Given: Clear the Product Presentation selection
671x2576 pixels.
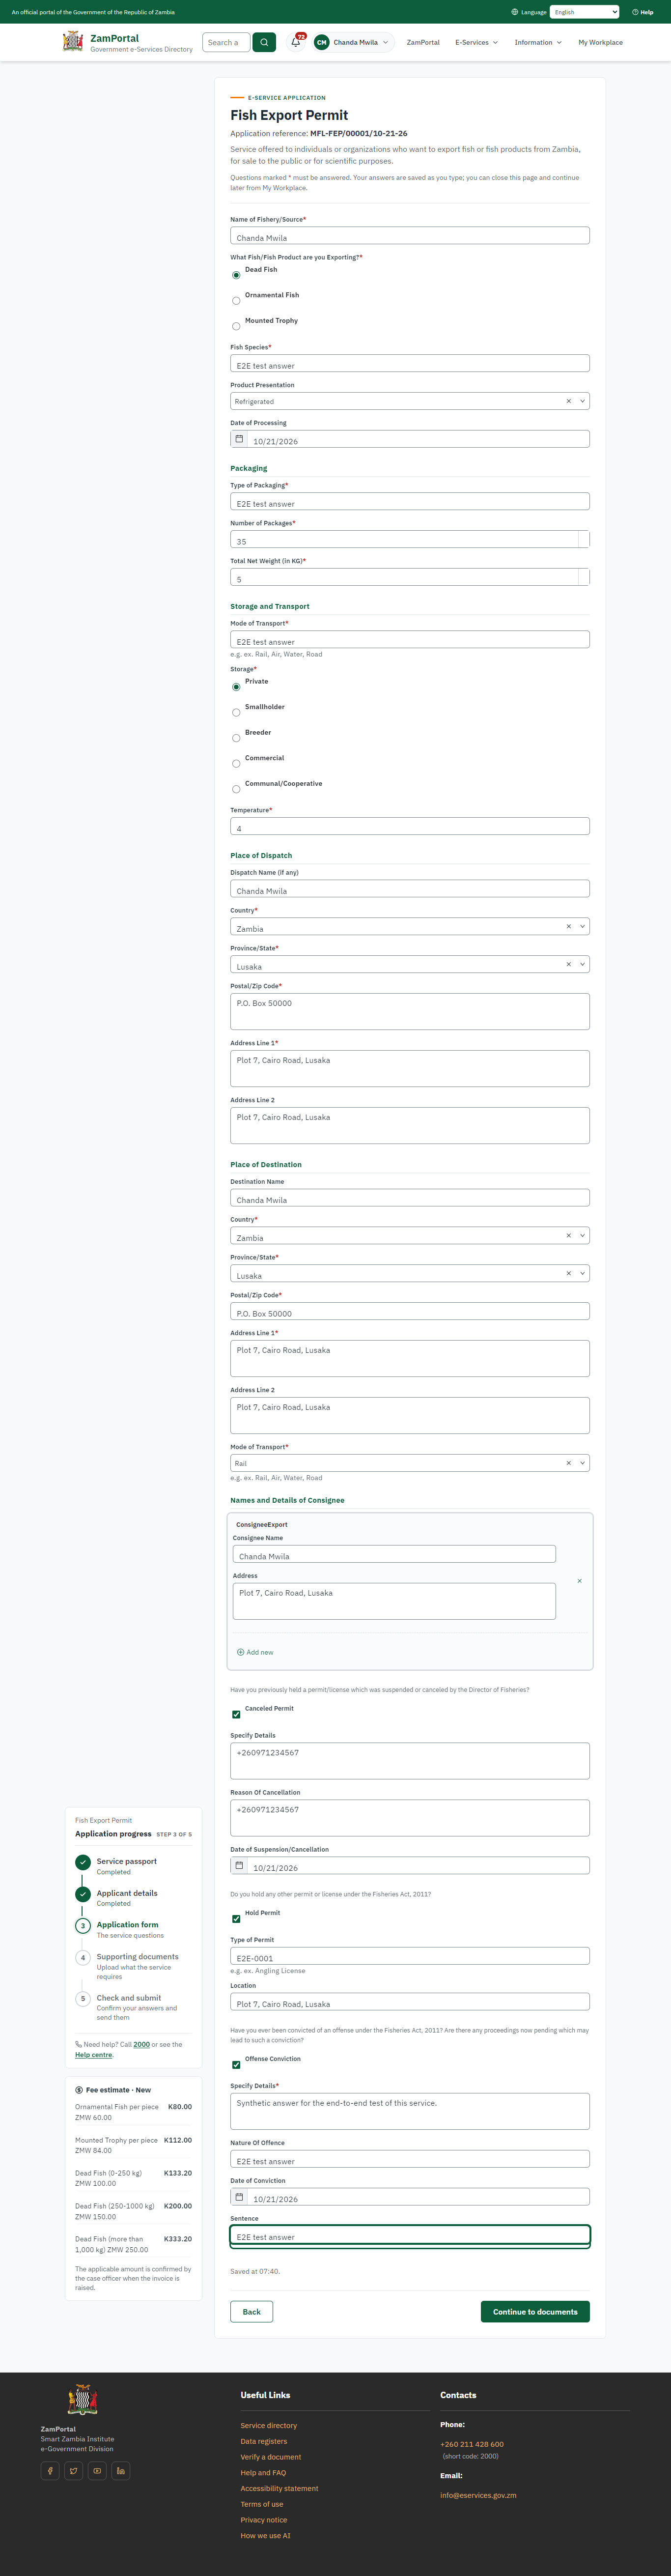Looking at the screenshot, I should pos(569,401).
